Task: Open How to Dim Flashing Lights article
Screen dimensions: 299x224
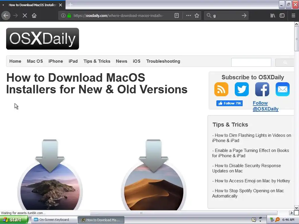Action: click(251, 138)
